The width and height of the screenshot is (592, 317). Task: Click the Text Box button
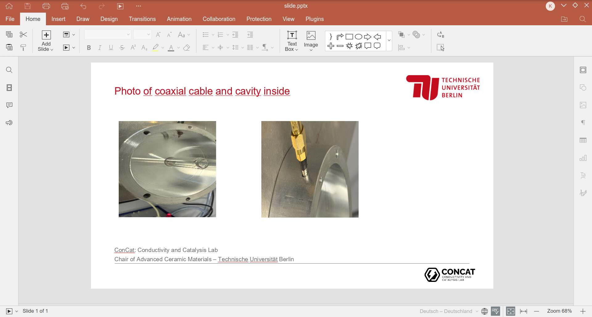tap(292, 41)
